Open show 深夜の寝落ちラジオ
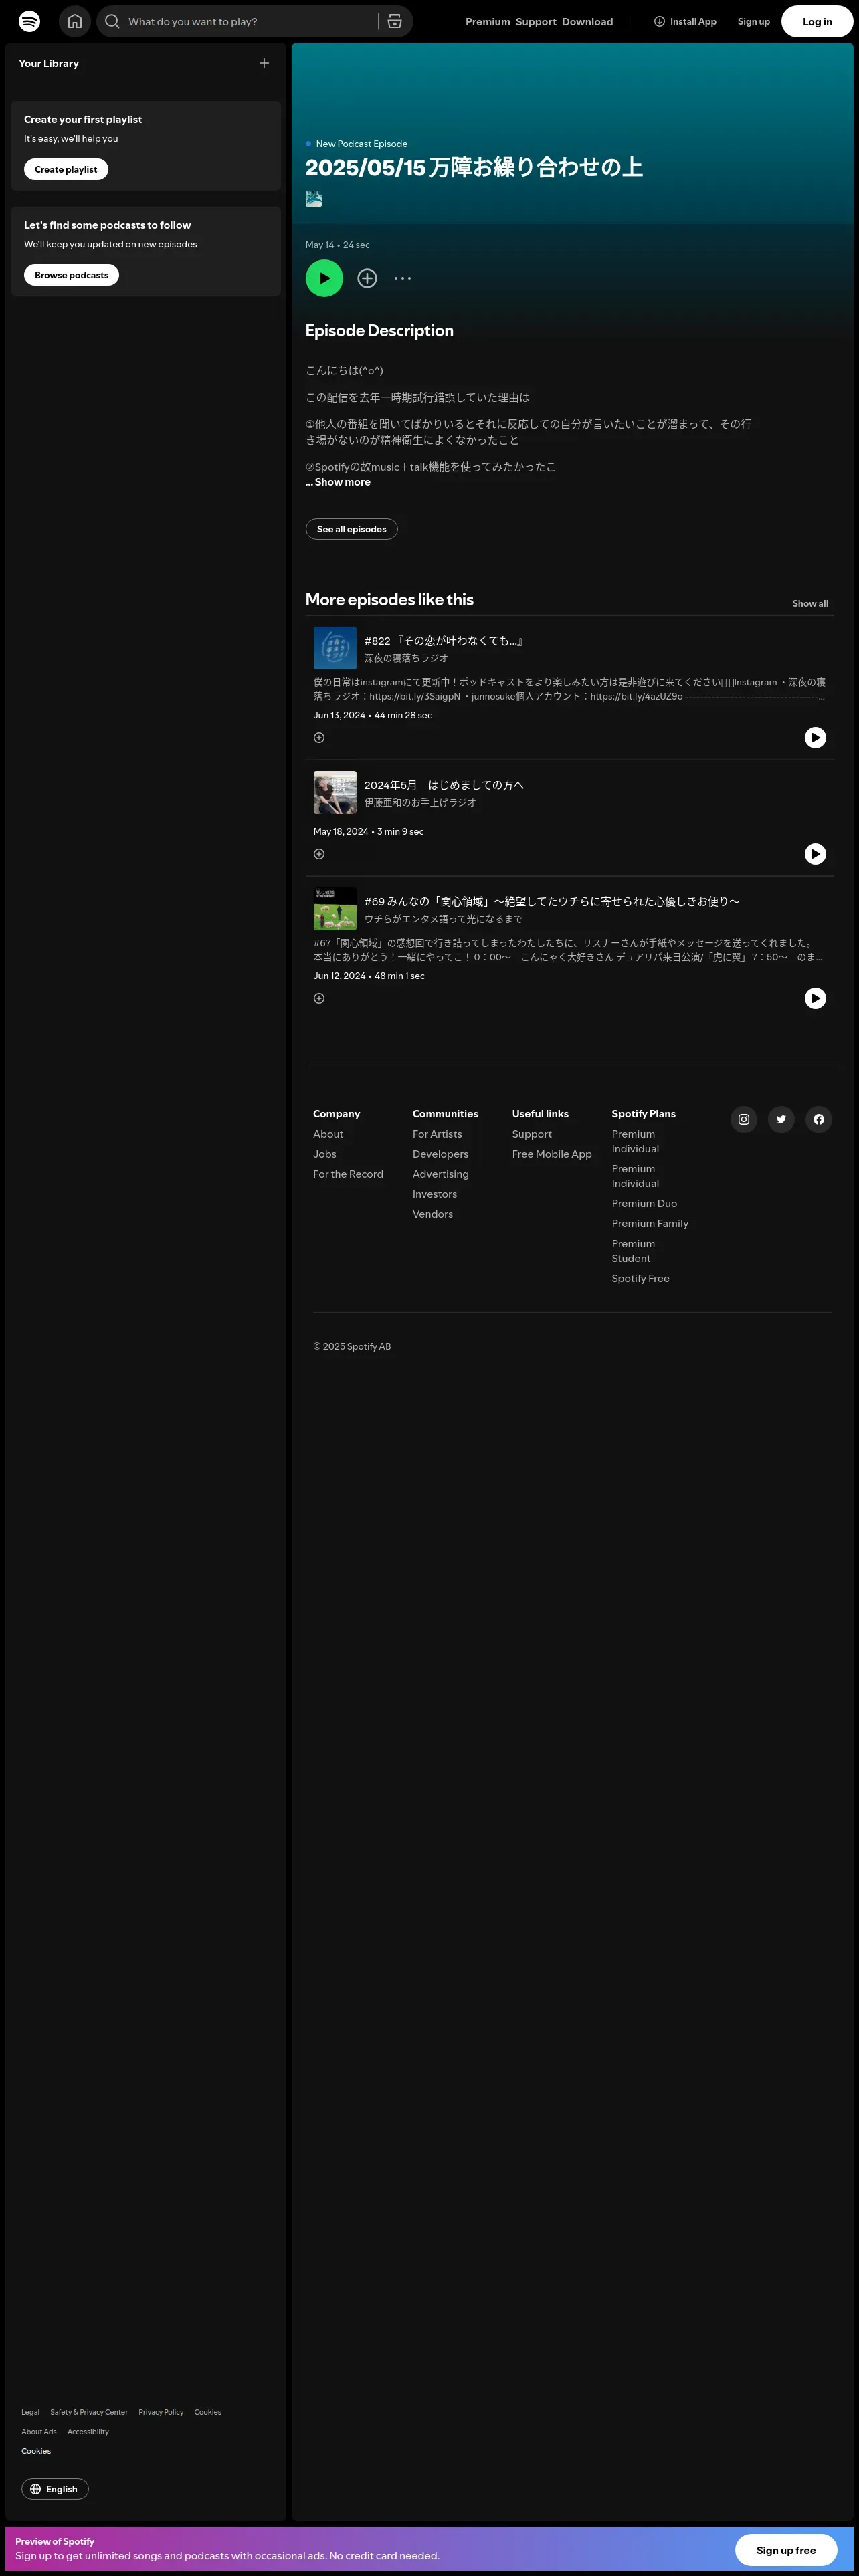 (406, 658)
